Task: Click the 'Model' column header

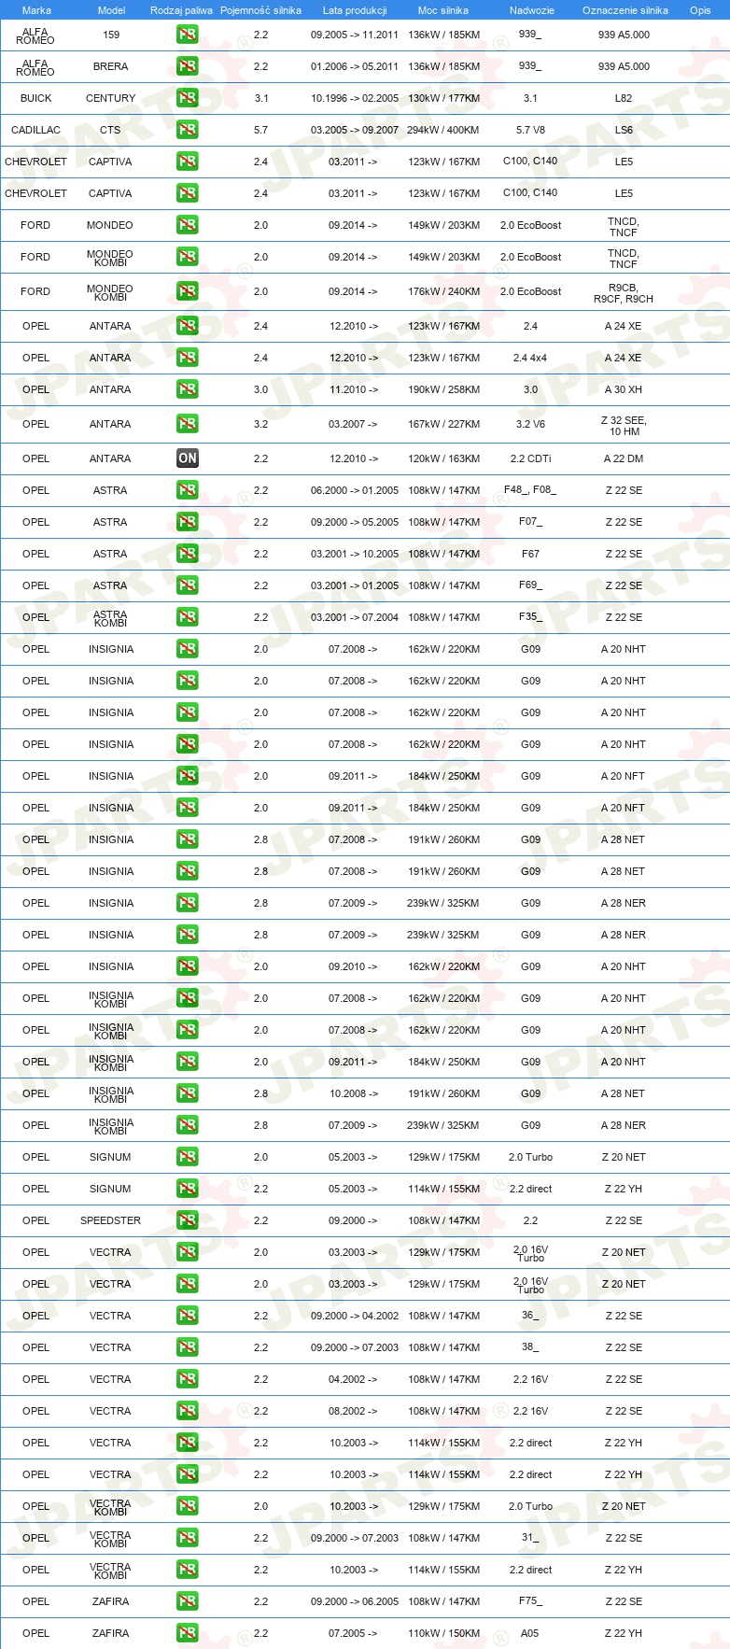Action: 111,10
